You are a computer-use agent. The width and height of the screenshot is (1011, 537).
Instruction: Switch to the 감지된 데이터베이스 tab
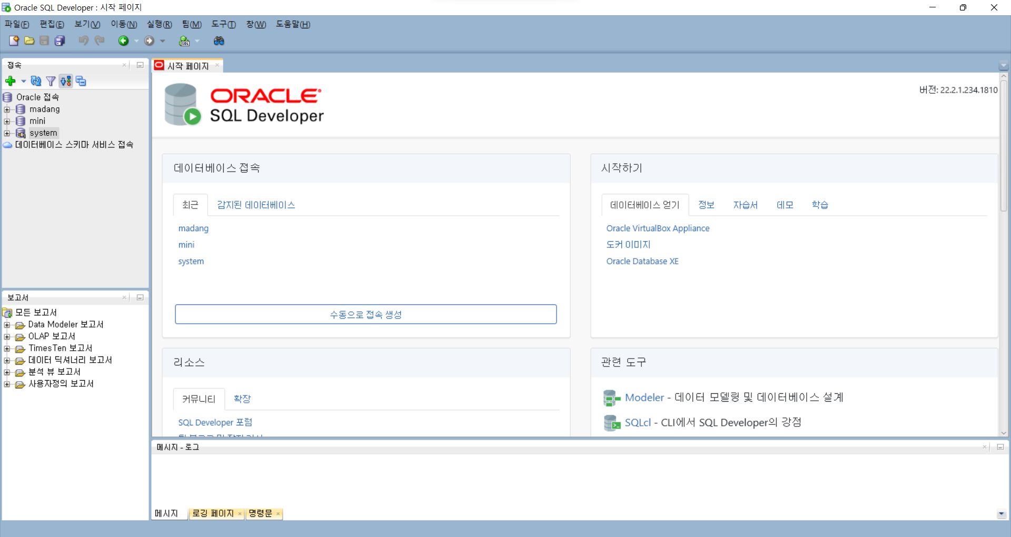pyautogui.click(x=256, y=205)
